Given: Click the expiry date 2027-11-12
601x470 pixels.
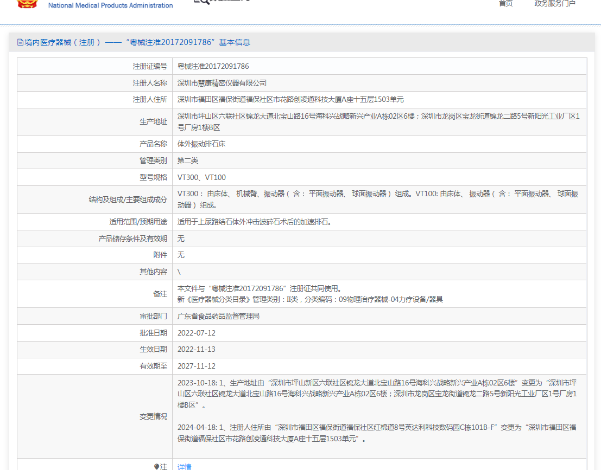Looking at the screenshot, I should point(197,366).
